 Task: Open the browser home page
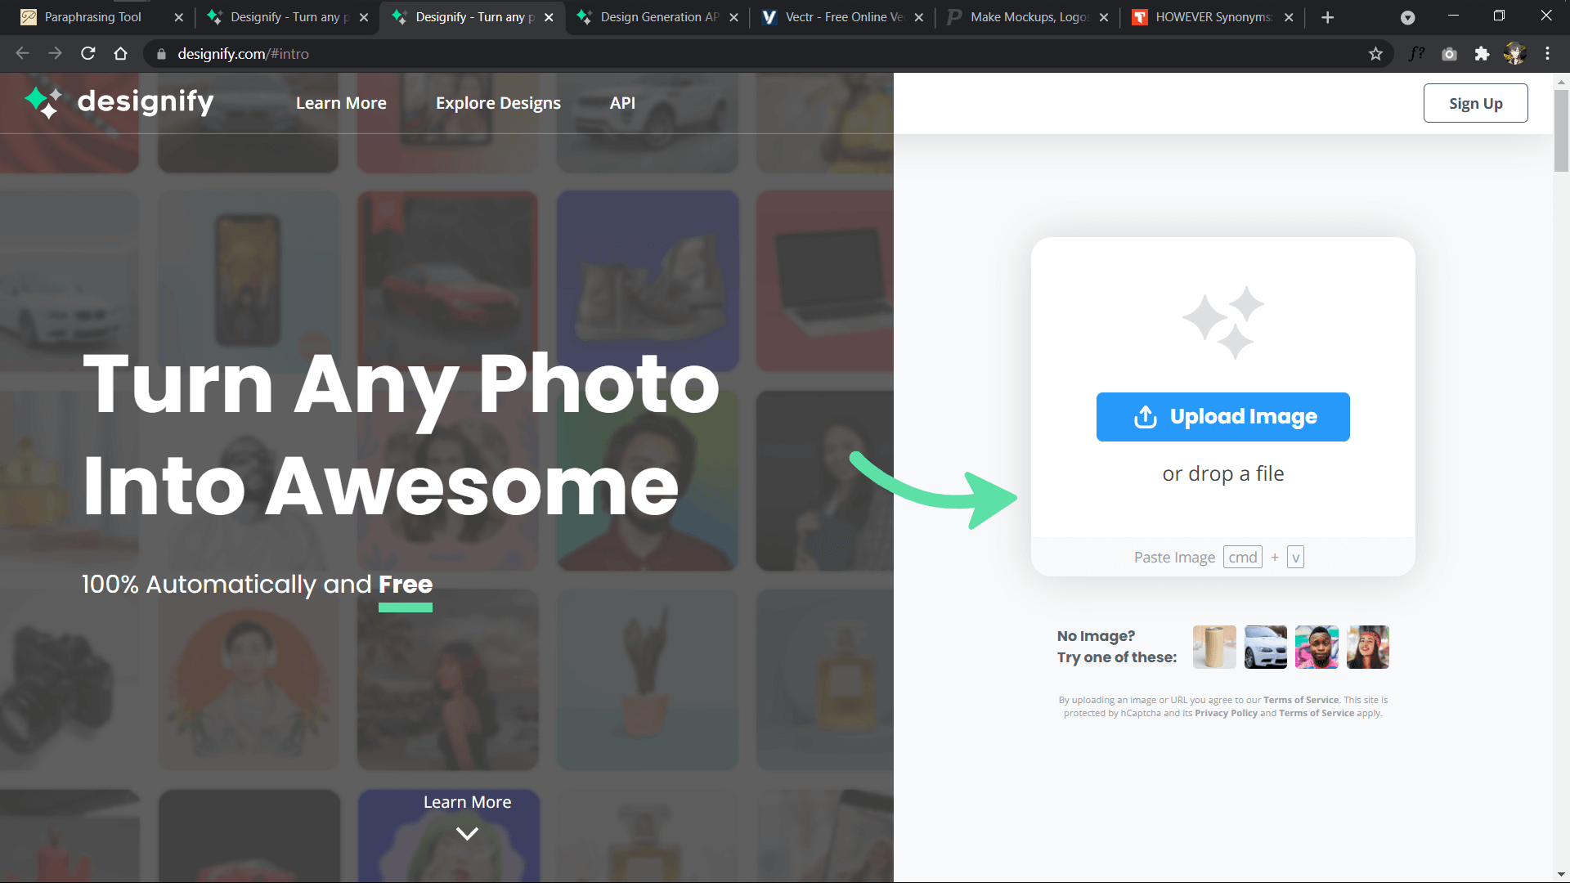click(x=121, y=53)
